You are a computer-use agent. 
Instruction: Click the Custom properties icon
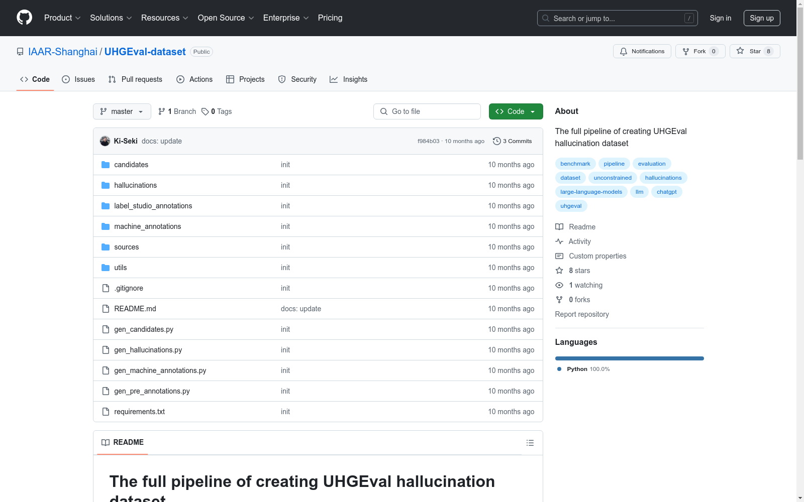point(559,256)
